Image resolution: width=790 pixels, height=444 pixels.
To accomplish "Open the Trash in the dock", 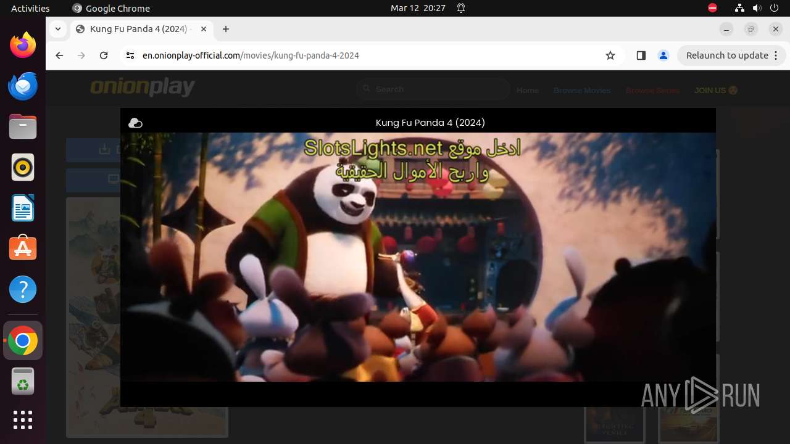I will [23, 381].
